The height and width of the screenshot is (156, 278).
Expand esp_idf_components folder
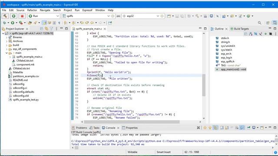coord(7,49)
